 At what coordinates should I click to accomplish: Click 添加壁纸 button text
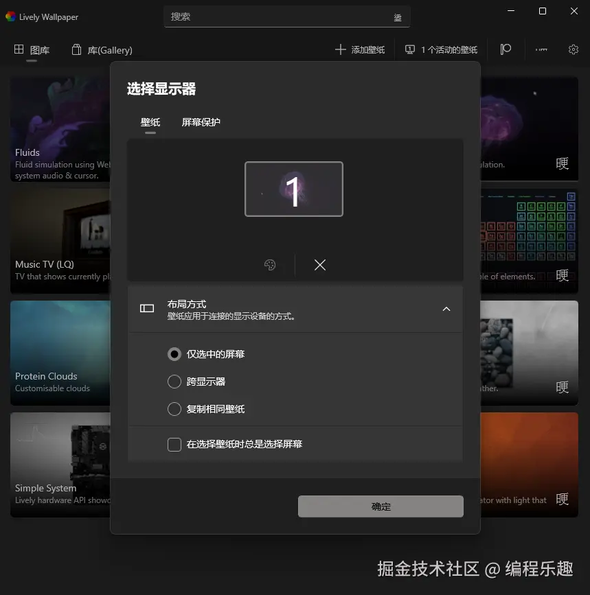(368, 49)
